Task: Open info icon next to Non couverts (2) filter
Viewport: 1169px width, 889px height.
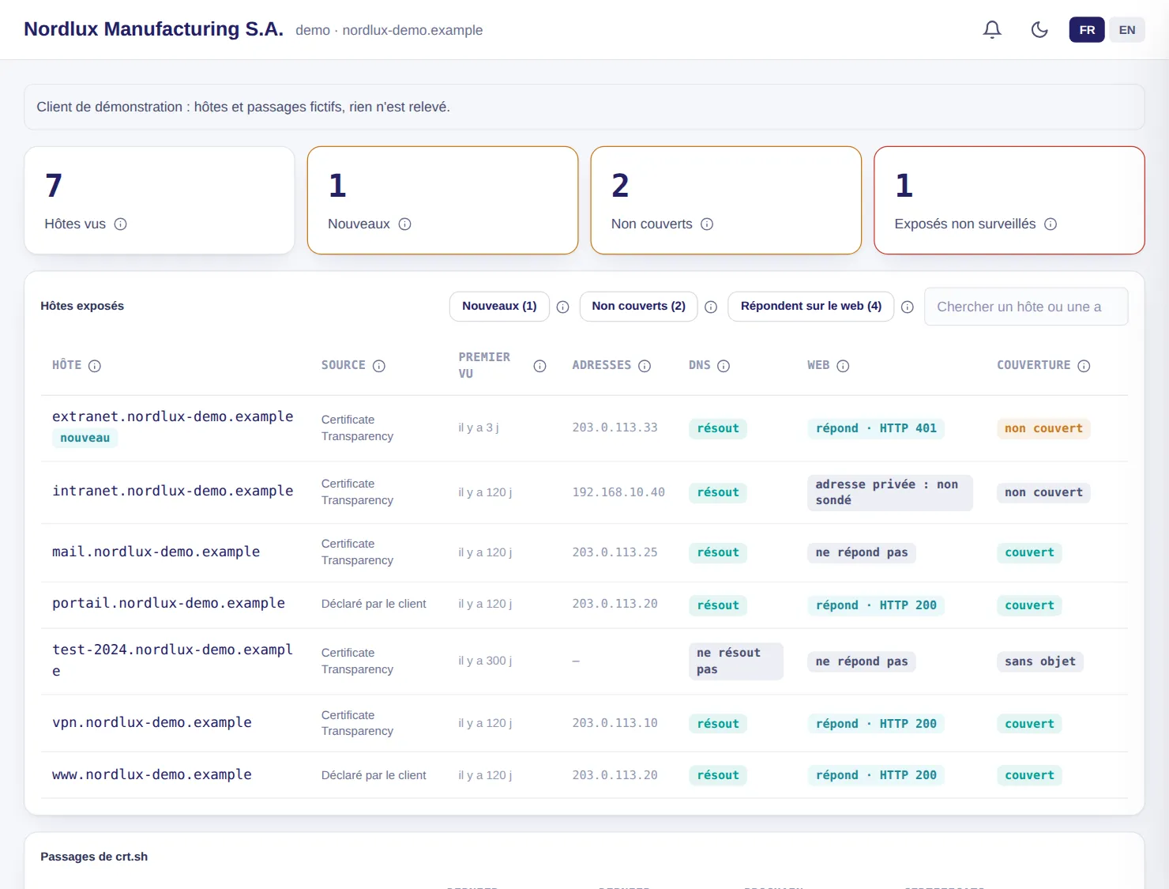Action: (x=711, y=307)
